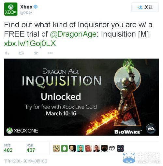Open the Dragon Age Inquisition promo image
The width and height of the screenshot is (163, 166).
tap(81, 97)
